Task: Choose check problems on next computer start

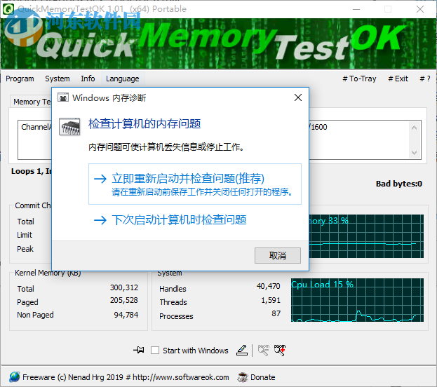Action: point(170,220)
